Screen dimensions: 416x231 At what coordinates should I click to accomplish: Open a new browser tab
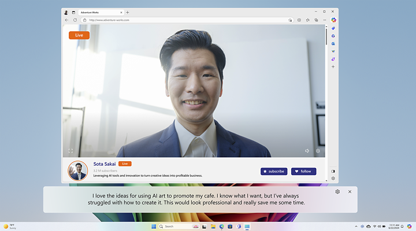click(128, 12)
